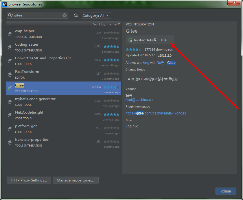Click the 177,384 download count
Image resolution: width=243 pixels, height=200 pixels.
pos(96,87)
